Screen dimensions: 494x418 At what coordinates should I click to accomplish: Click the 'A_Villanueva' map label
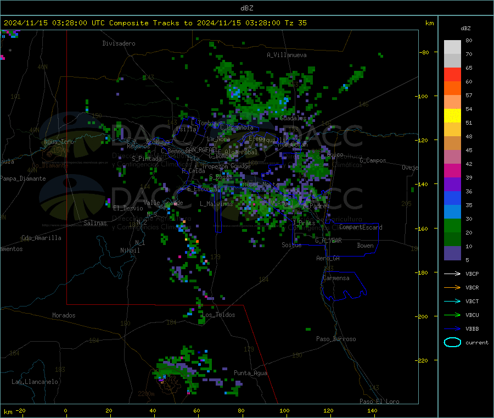coord(287,55)
